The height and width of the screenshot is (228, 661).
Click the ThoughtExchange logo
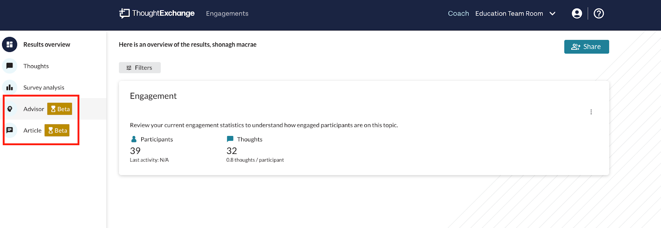pyautogui.click(x=157, y=13)
